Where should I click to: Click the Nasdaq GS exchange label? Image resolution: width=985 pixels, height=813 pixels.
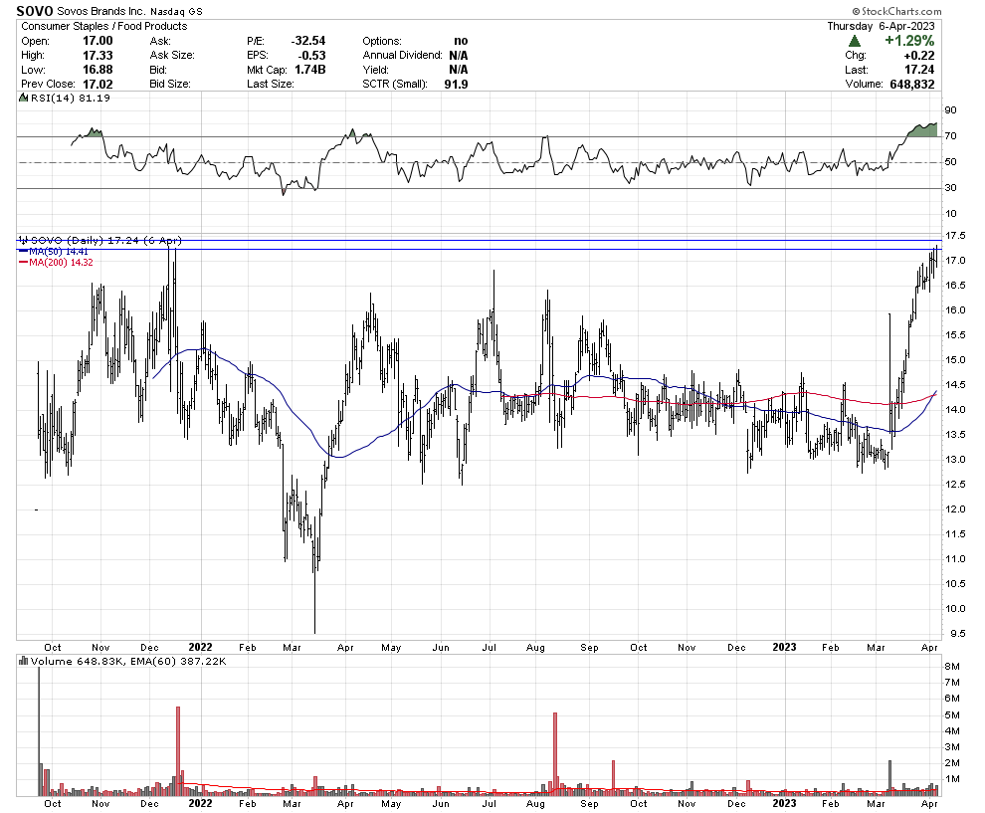coord(176,11)
